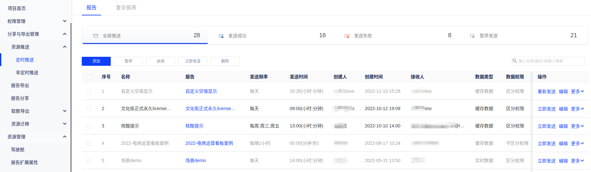Toggle the select-all checkbox in table header

[x=89, y=77]
